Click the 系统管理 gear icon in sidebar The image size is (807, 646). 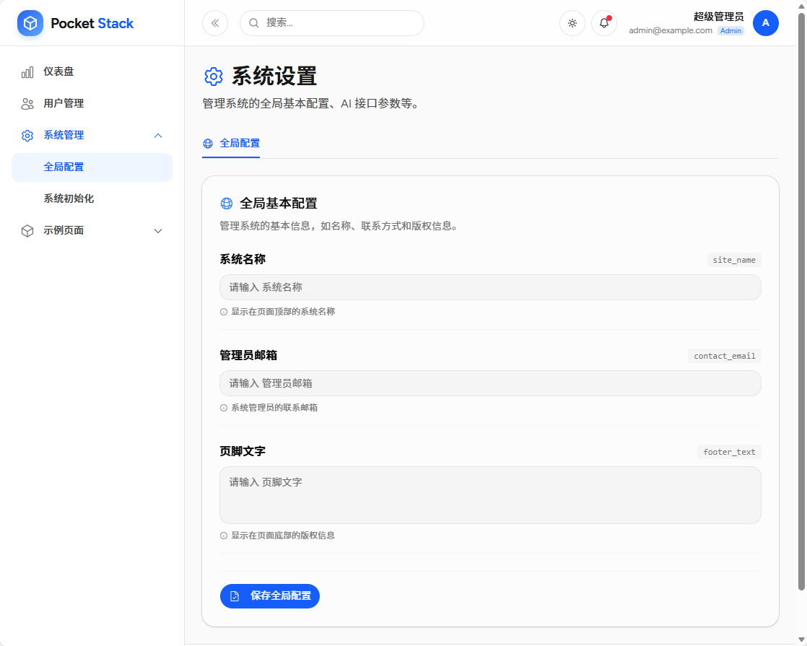click(27, 135)
